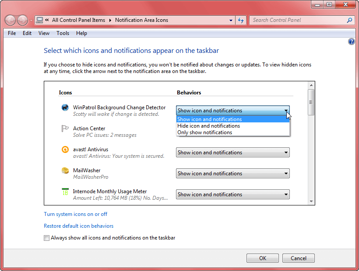Click 'Solve PC issues: 2 messages' text

pos(105,135)
